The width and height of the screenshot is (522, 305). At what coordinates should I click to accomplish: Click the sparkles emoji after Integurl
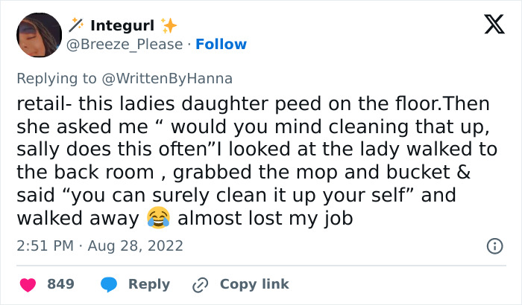[169, 26]
